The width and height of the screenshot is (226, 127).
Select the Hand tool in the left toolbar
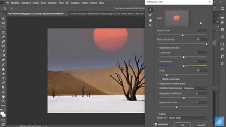point(3,96)
